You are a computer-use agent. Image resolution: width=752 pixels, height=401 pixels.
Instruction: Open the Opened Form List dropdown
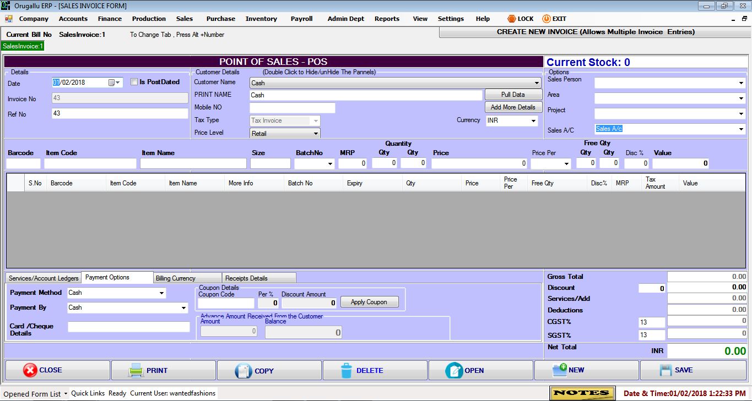pos(35,393)
